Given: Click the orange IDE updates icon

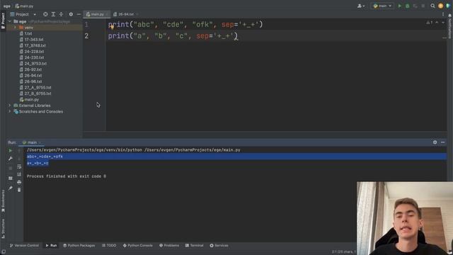Looking at the screenshot, I should pos(440,6).
